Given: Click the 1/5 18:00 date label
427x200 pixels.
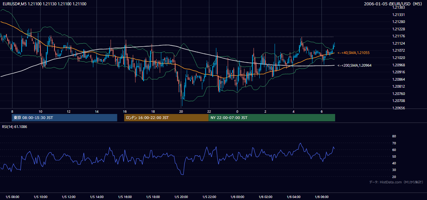Looking at the screenshot, I should tap(153, 197).
